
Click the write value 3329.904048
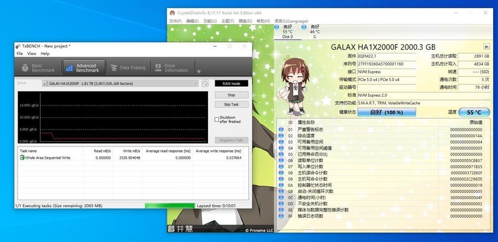click(x=129, y=158)
